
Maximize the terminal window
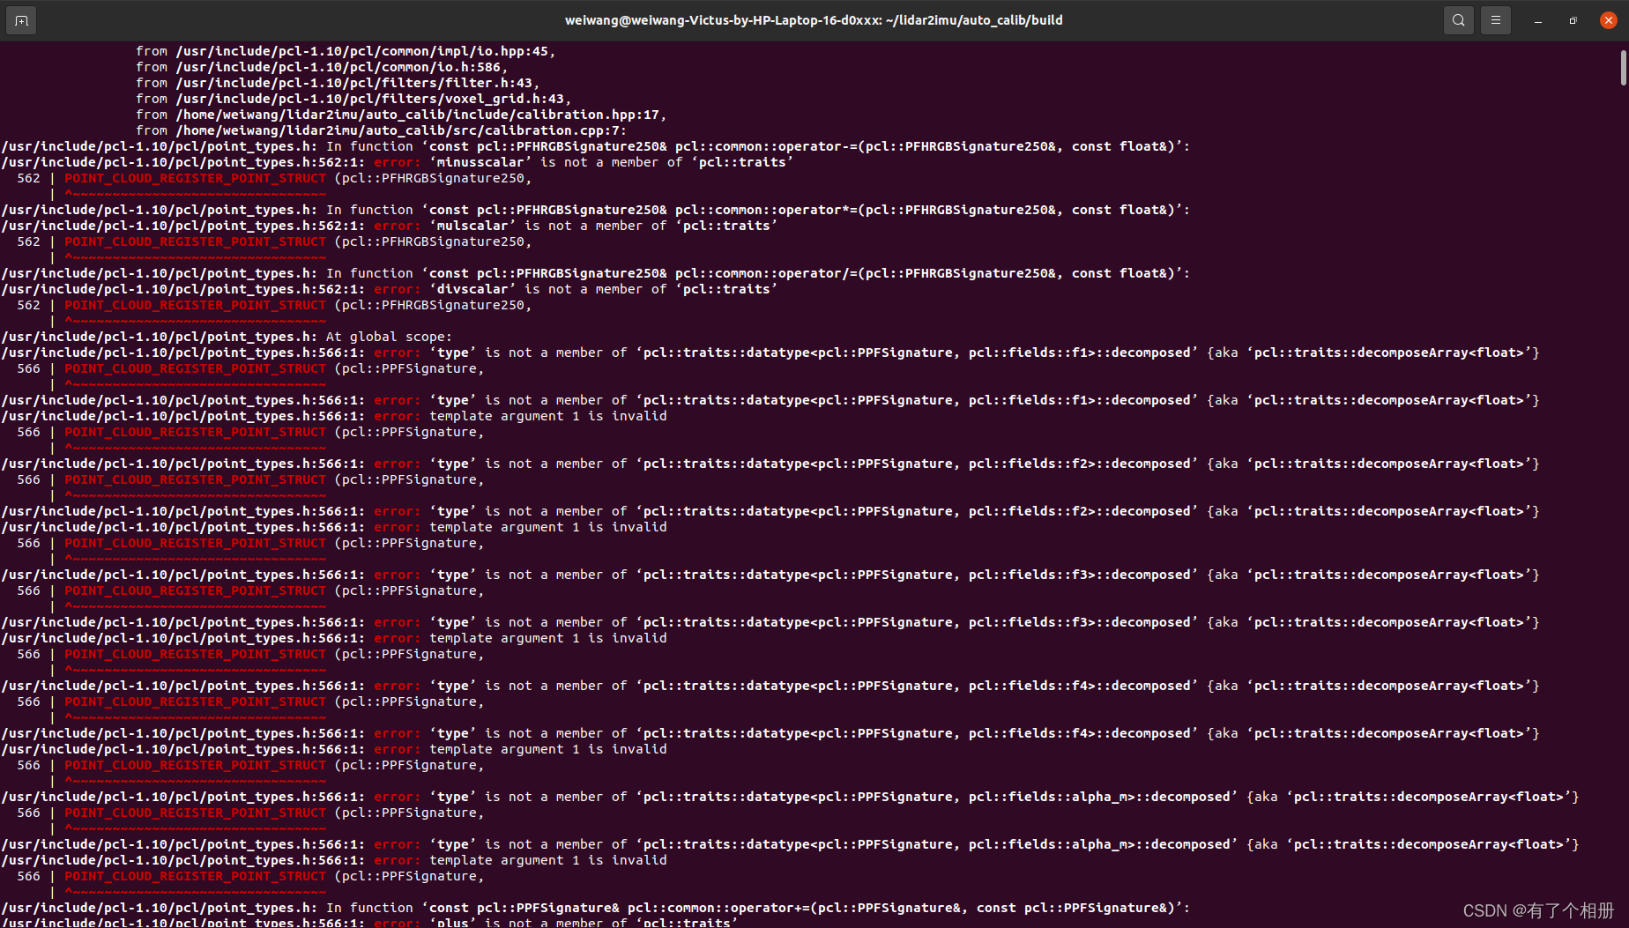point(1573,20)
